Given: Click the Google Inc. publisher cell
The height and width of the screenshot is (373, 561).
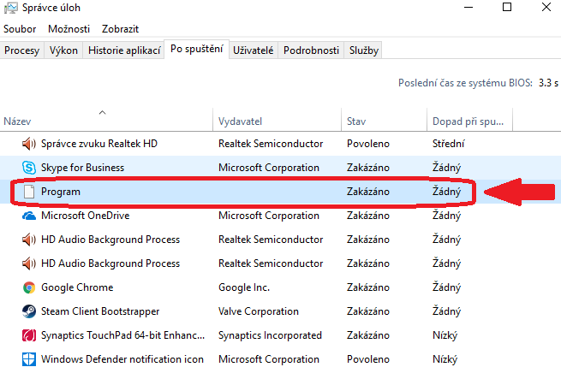Looking at the screenshot, I should pyautogui.click(x=244, y=287).
